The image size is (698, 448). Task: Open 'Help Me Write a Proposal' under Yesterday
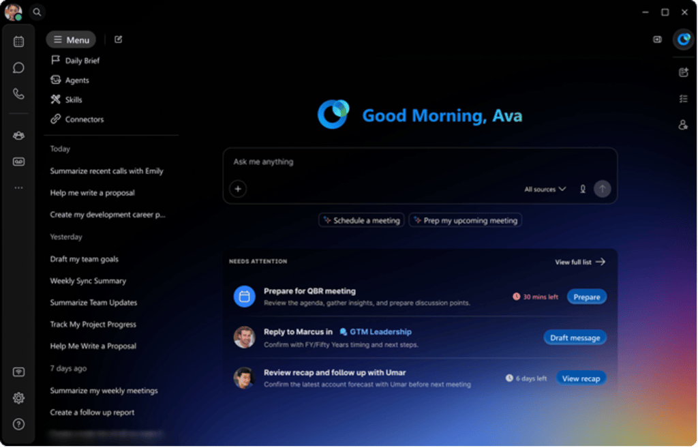(x=93, y=346)
